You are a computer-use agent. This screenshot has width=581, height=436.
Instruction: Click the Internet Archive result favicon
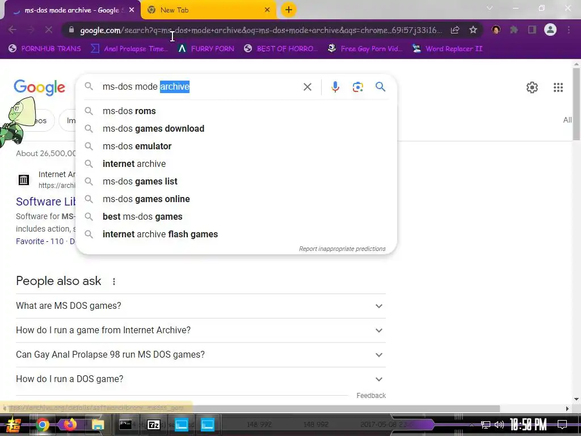coord(24,180)
